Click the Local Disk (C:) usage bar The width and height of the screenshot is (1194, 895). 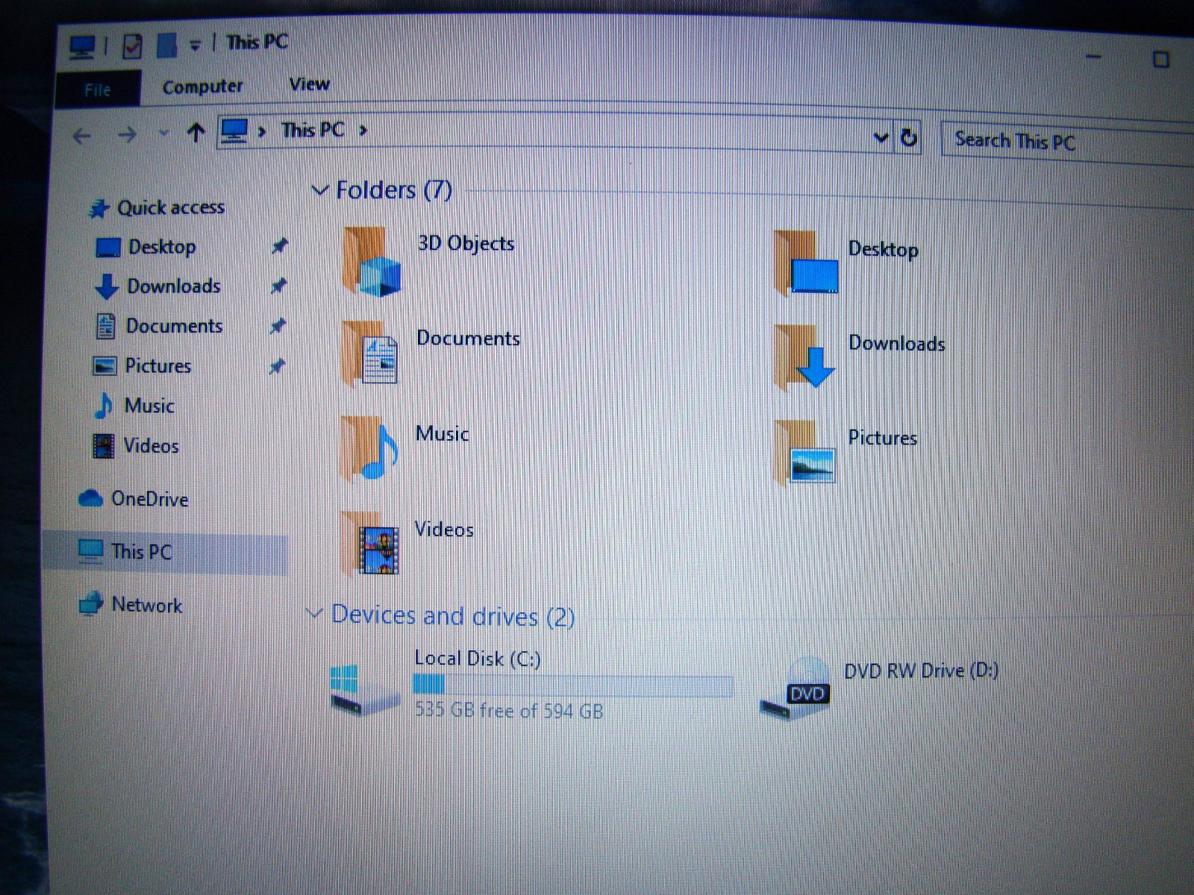click(x=572, y=685)
